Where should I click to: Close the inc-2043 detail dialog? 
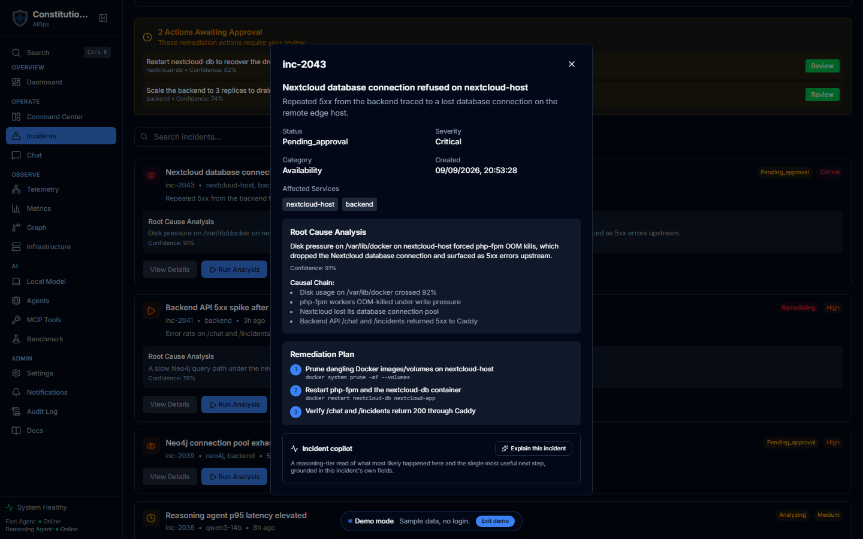572,64
